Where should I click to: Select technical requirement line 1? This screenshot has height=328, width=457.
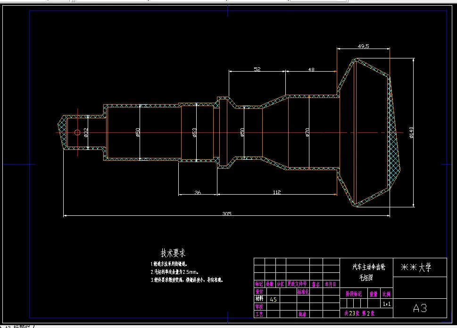coord(169,264)
